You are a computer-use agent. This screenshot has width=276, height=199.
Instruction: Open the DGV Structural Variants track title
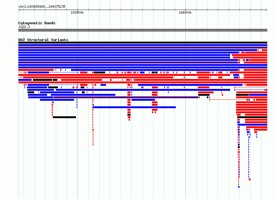[x=43, y=40]
